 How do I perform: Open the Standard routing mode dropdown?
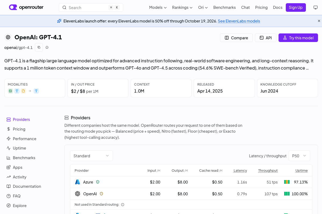(x=92, y=156)
